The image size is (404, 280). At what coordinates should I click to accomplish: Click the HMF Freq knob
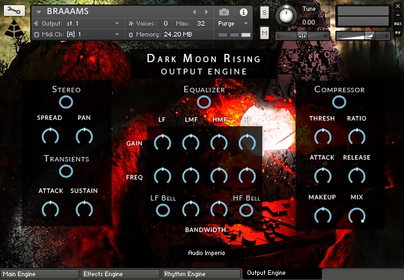pyautogui.click(x=219, y=176)
